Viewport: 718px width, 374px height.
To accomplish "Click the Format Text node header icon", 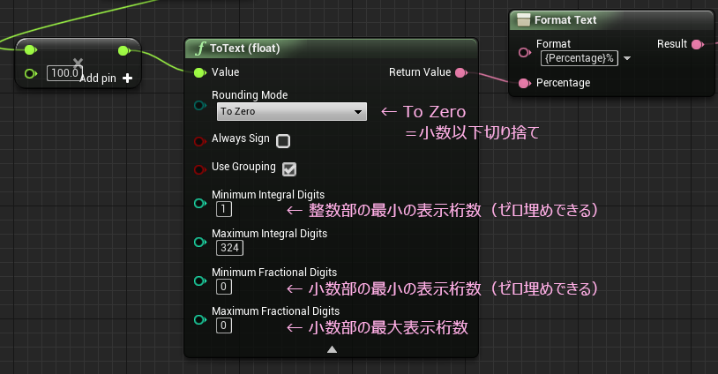I will point(523,20).
